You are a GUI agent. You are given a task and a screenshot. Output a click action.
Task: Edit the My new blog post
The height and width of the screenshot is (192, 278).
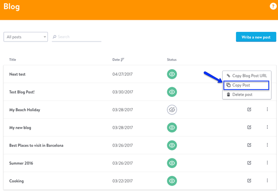click(249, 127)
